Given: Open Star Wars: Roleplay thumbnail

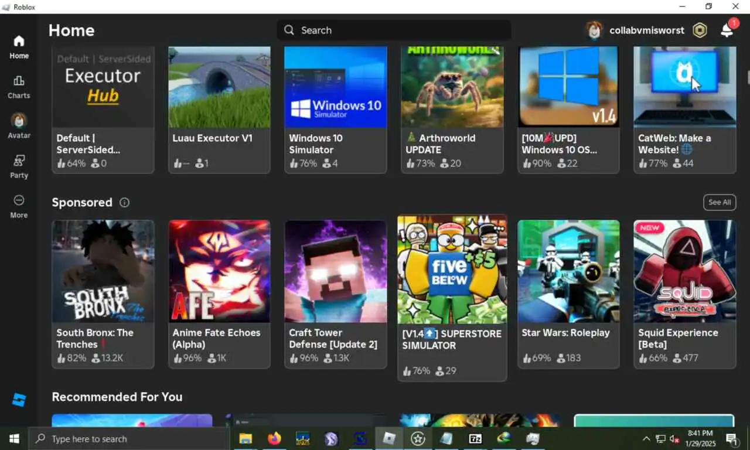Looking at the screenshot, I should click(x=568, y=271).
